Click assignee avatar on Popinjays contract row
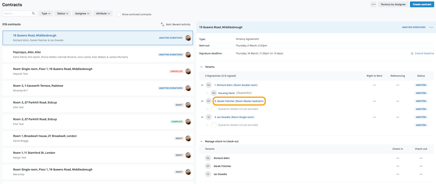Viewport: 436px width, 184px height. [188, 55]
